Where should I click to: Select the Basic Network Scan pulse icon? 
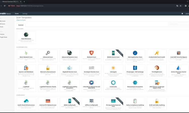26,53
